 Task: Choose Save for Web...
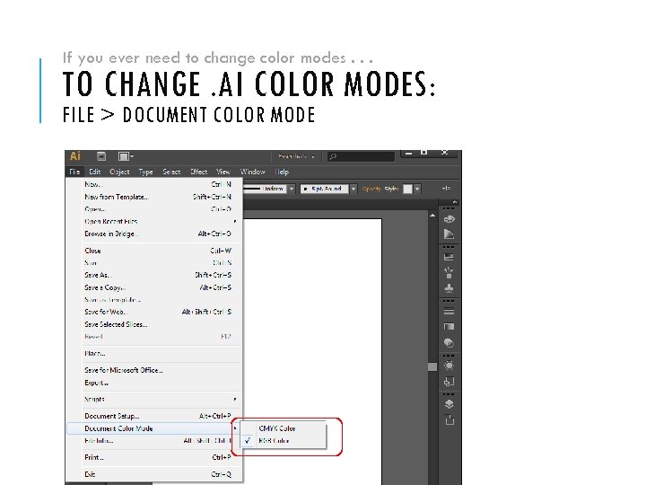(x=154, y=312)
